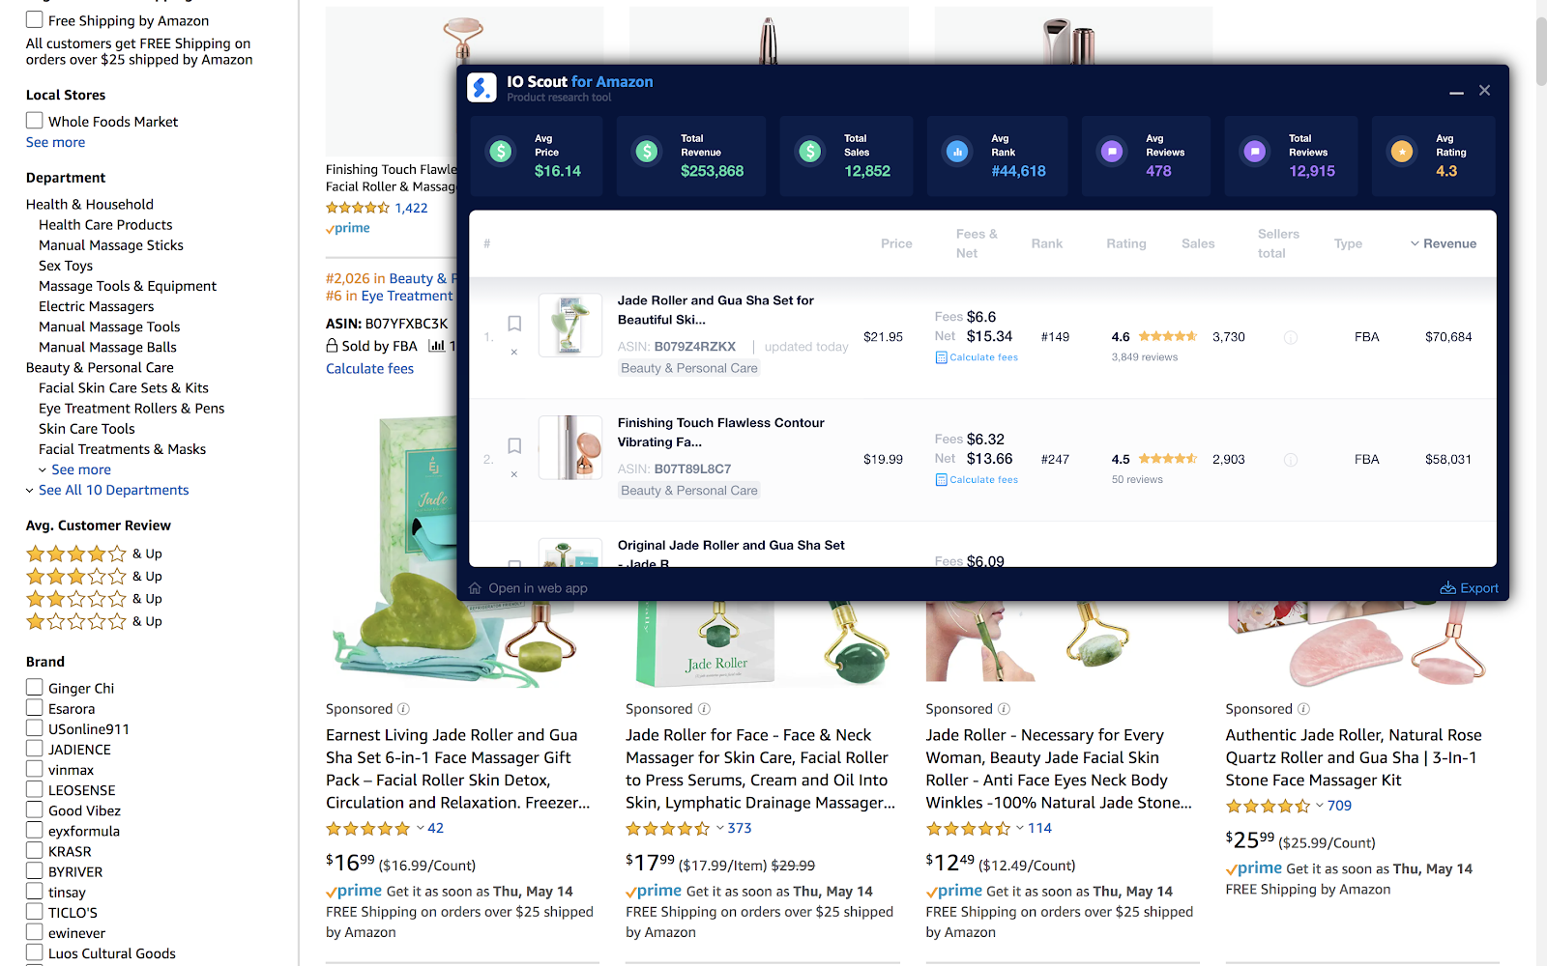Open the sellers info icon for the first product

pos(1291,337)
